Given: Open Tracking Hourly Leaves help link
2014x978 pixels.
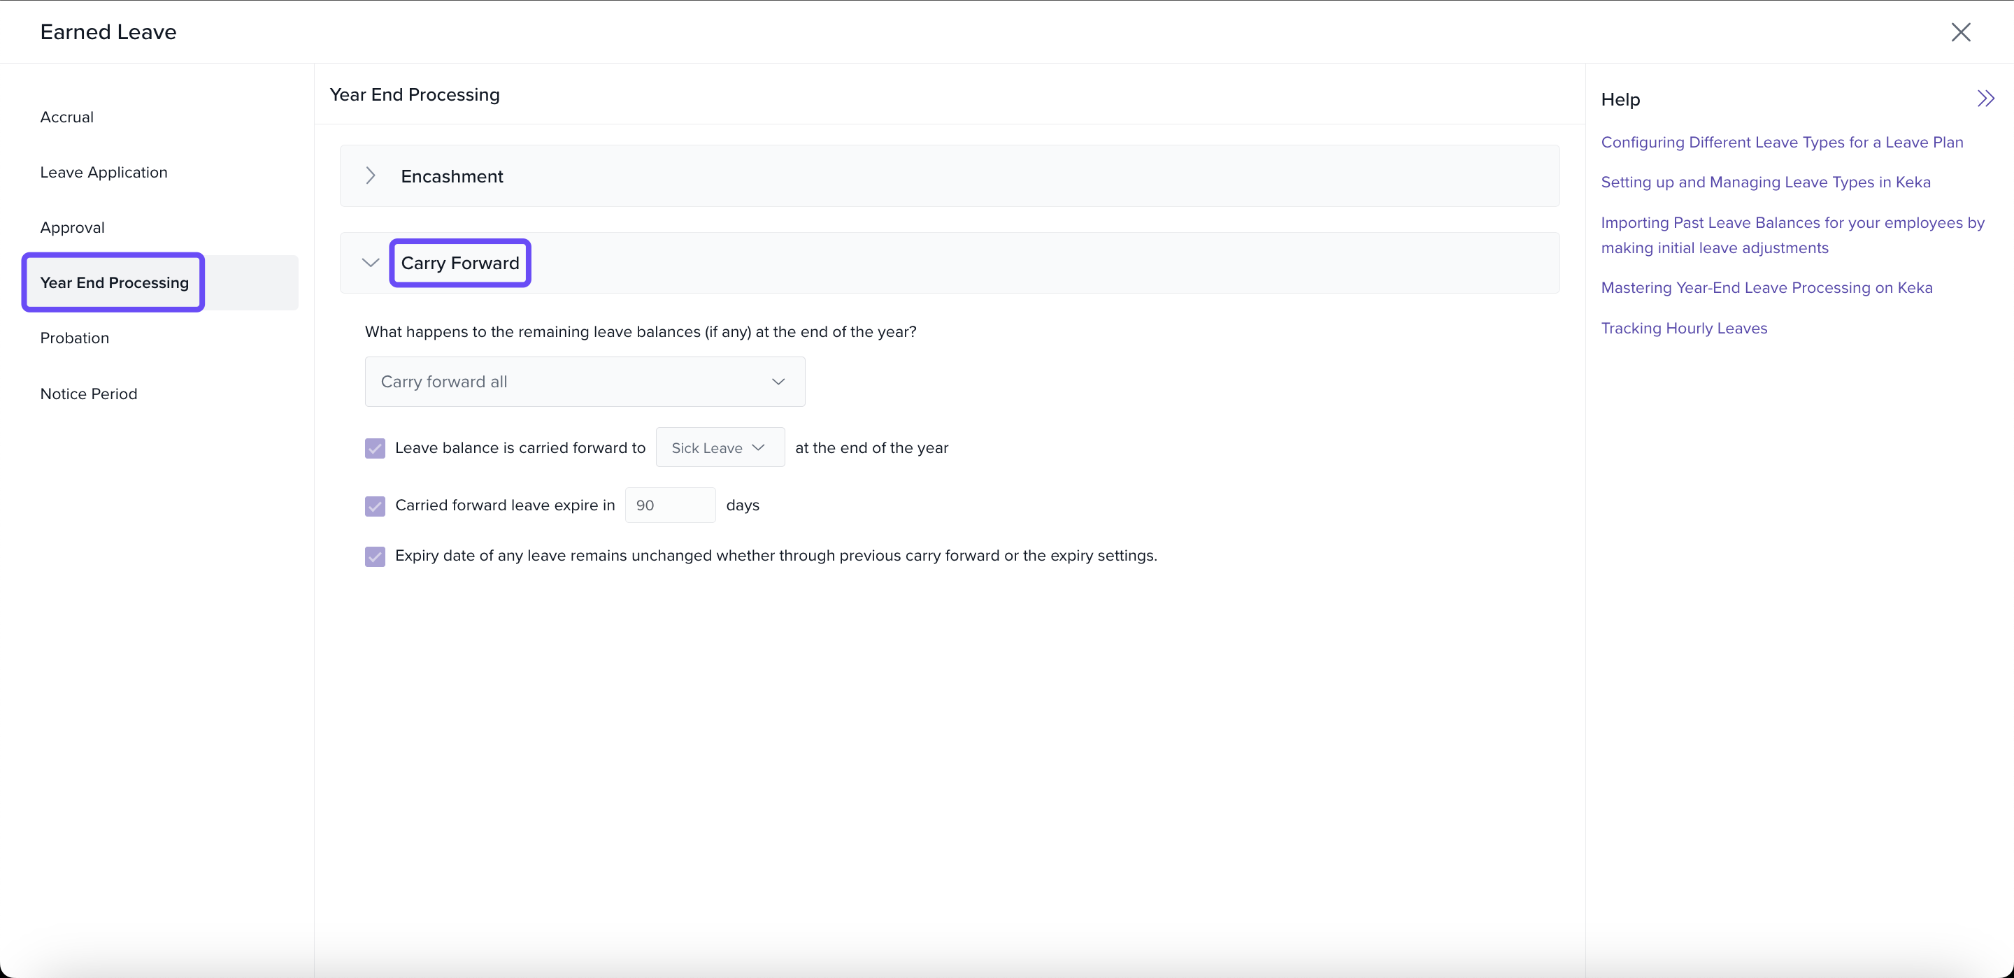Looking at the screenshot, I should point(1683,329).
